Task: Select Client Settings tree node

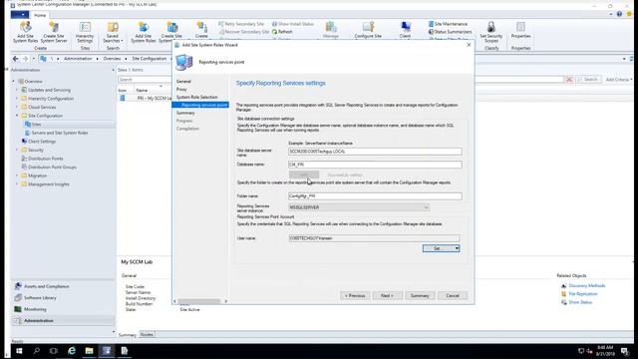Action: pyautogui.click(x=42, y=142)
